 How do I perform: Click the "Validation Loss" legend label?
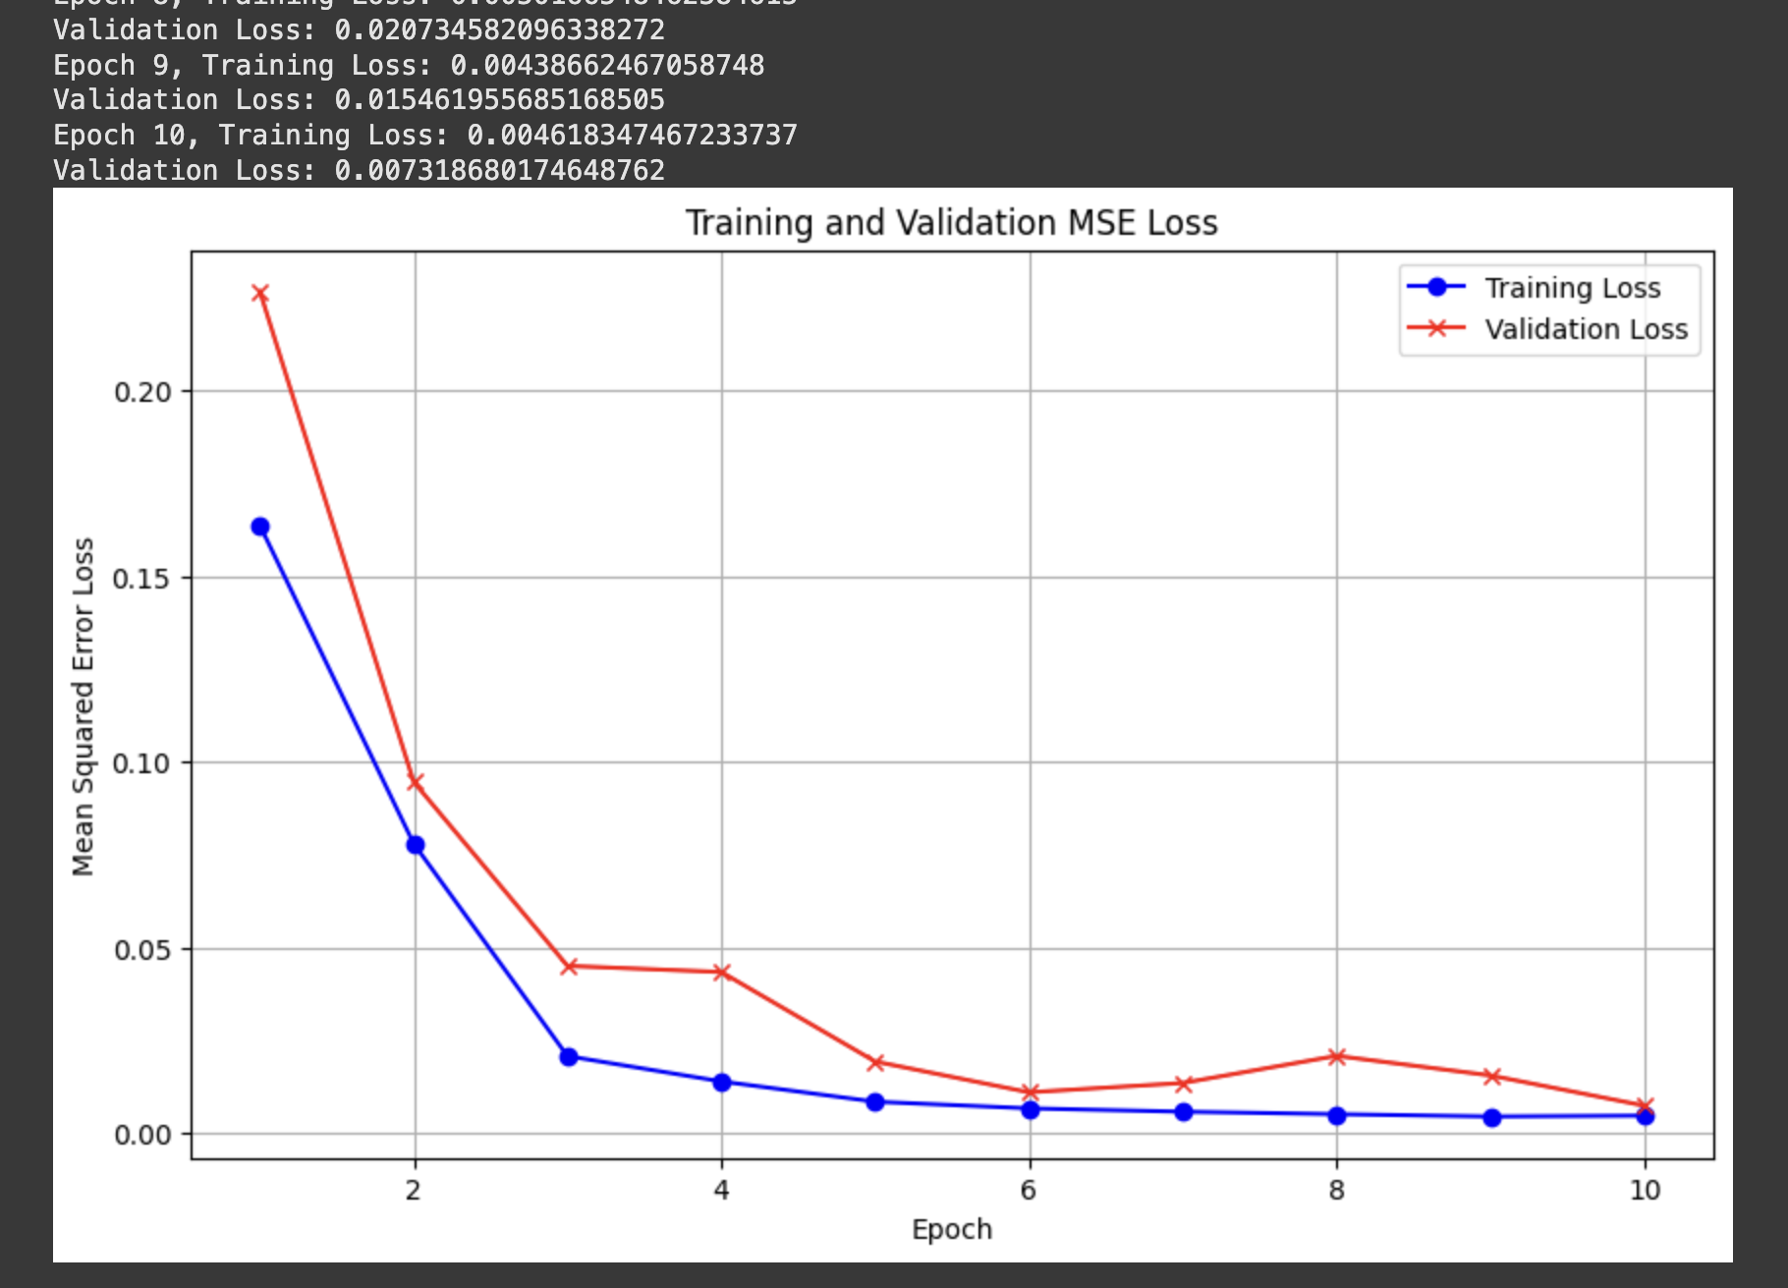tap(1586, 329)
